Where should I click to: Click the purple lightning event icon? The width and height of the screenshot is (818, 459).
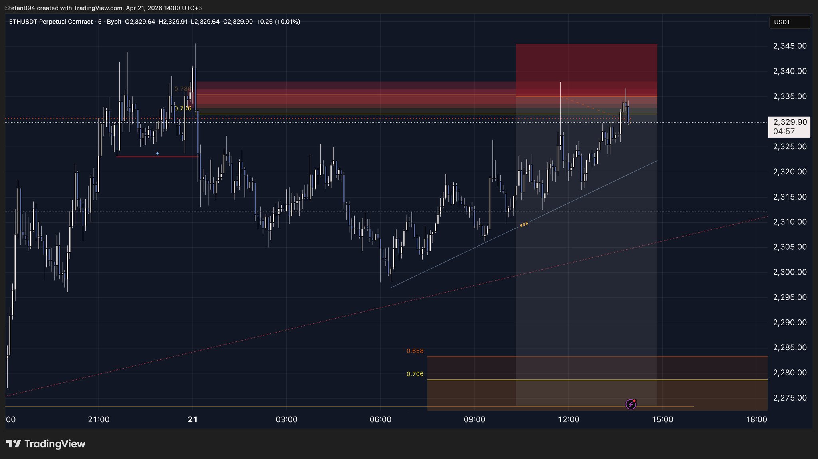tap(631, 404)
